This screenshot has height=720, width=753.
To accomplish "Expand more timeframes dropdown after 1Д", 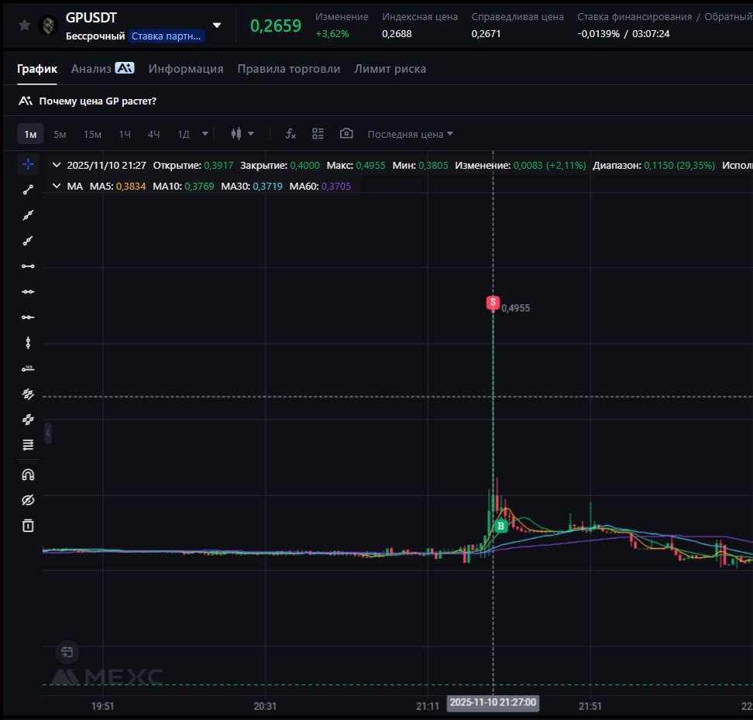I will [x=205, y=134].
